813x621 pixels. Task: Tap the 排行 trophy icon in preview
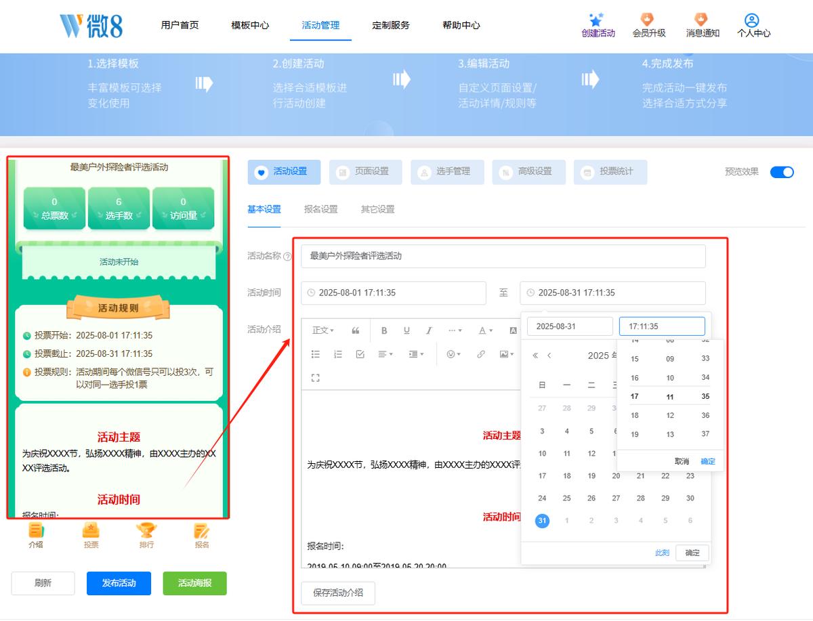tap(146, 535)
